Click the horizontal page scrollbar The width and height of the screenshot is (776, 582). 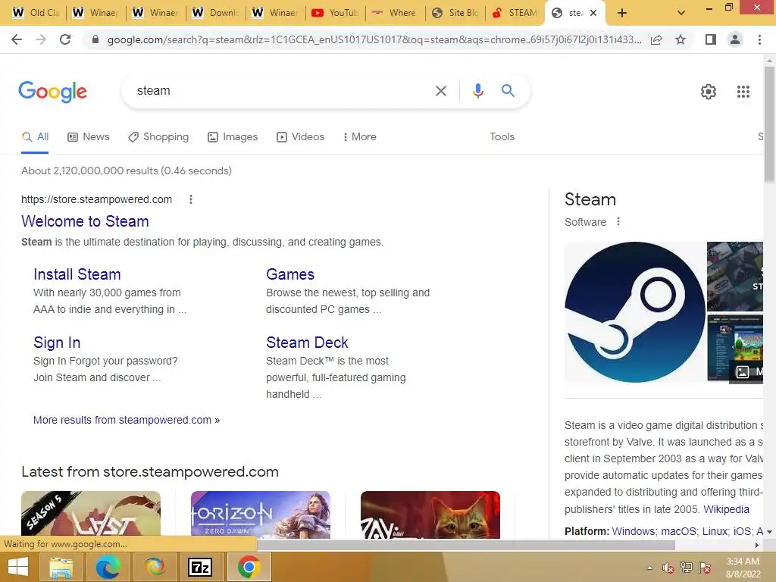465,545
